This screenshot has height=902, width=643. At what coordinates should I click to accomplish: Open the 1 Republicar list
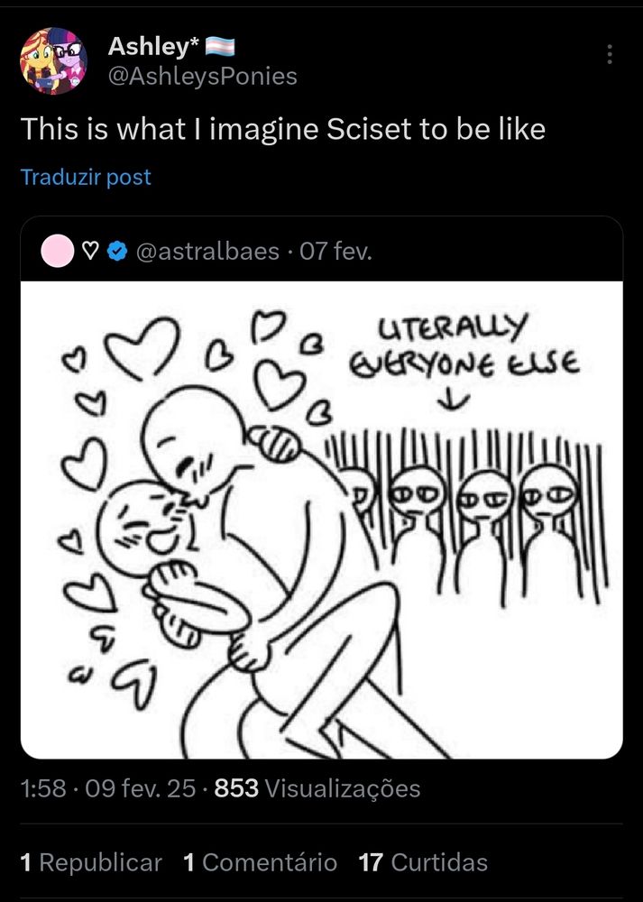91,862
